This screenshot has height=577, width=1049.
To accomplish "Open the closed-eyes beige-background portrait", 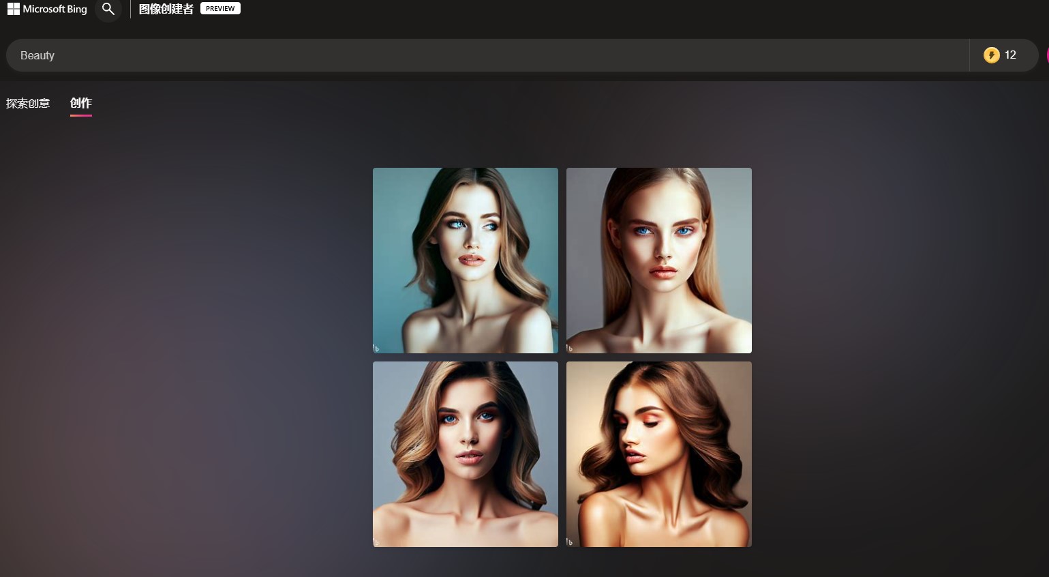I will [x=659, y=454].
